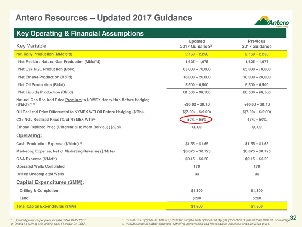
Task: Click 'Net C3+ NGL Production (Bbl/d)' label
Action: (47, 69)
